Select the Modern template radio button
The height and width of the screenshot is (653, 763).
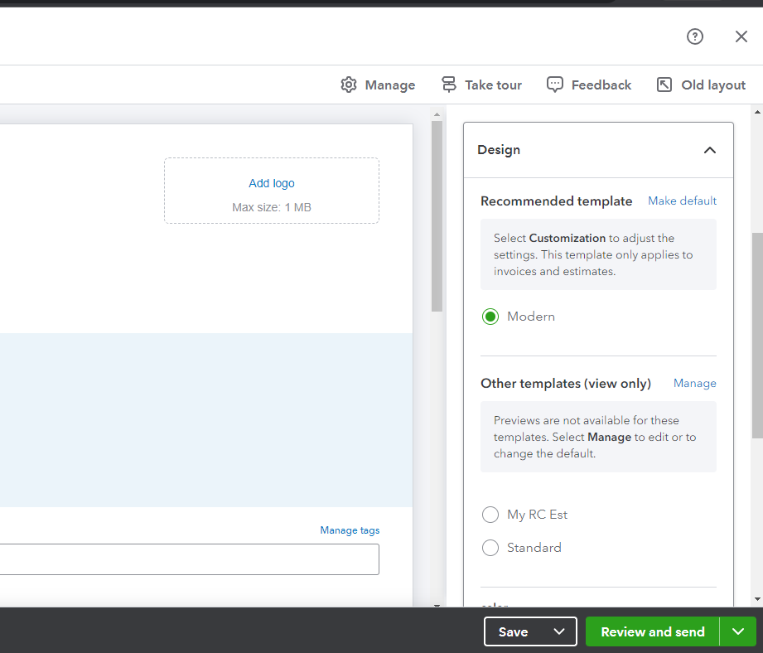point(490,317)
